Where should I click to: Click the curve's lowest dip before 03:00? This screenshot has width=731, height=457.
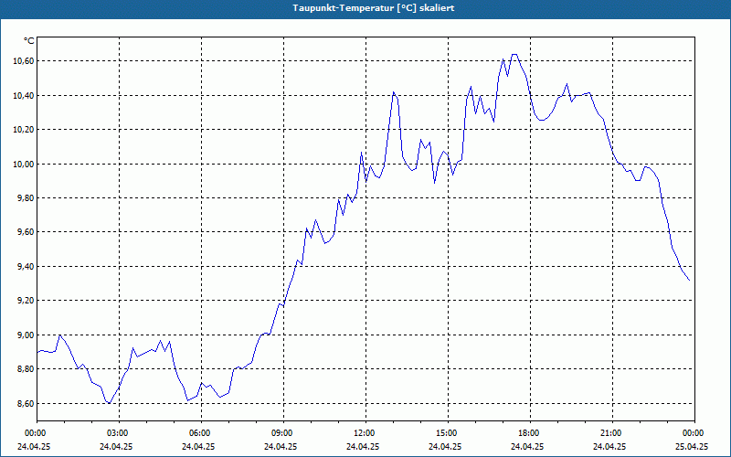coord(109,403)
